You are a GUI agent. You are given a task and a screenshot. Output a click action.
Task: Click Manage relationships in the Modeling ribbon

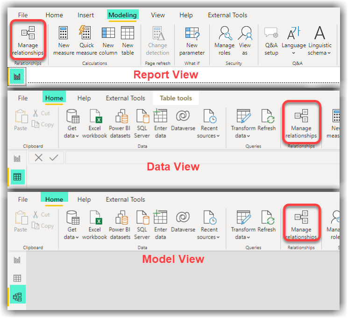pyautogui.click(x=28, y=41)
